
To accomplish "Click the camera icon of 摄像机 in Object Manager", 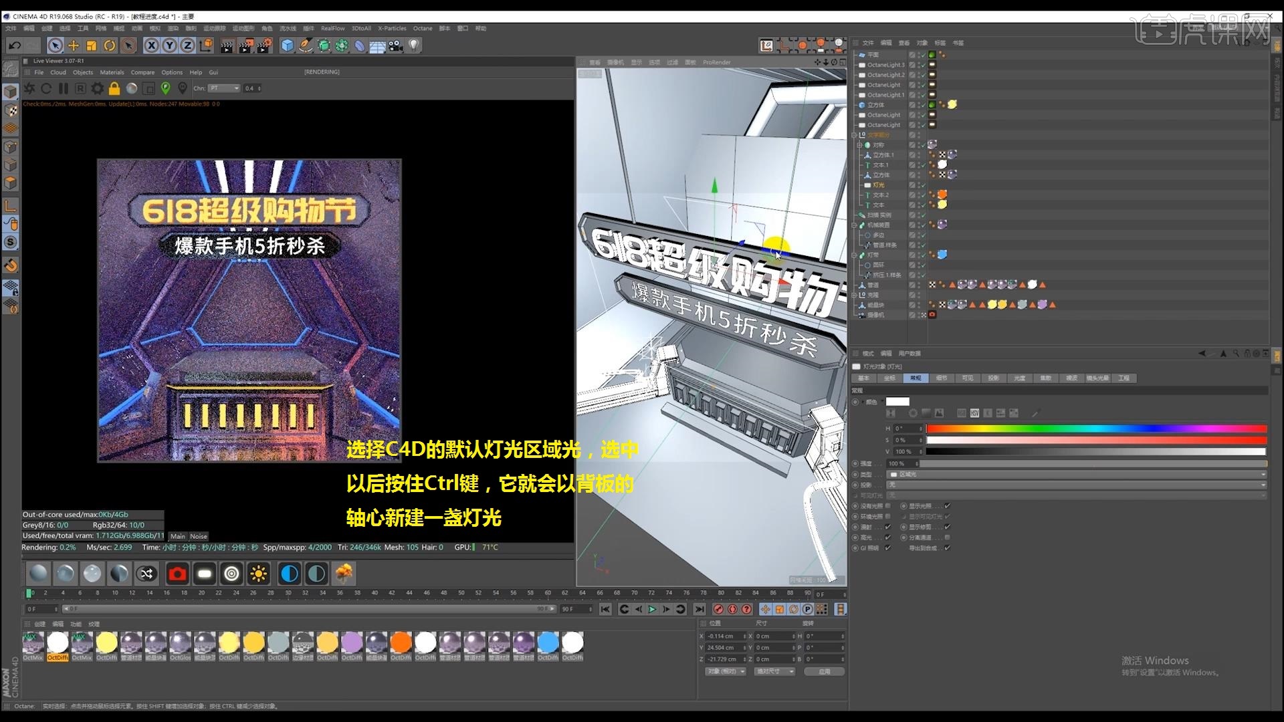I will 932,314.
